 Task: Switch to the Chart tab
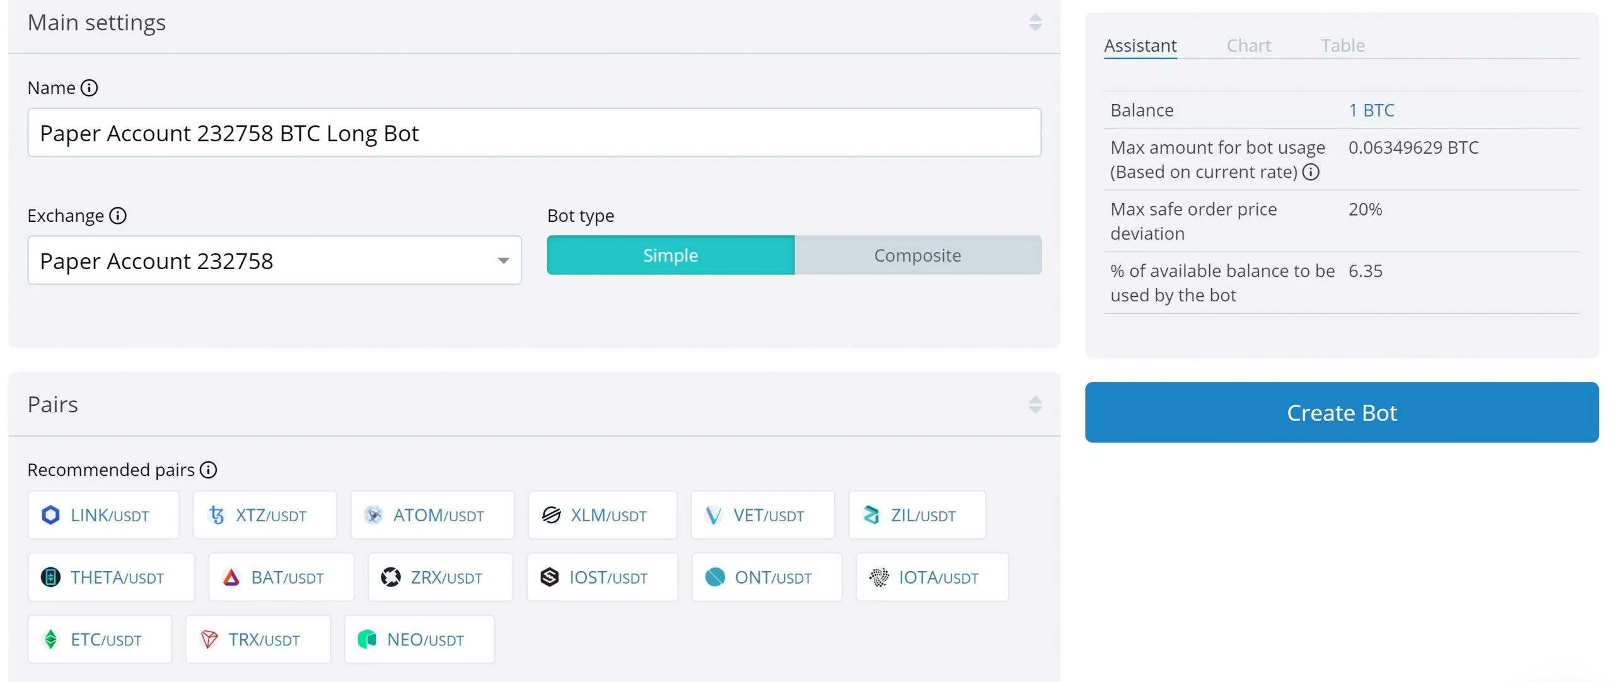coord(1248,45)
